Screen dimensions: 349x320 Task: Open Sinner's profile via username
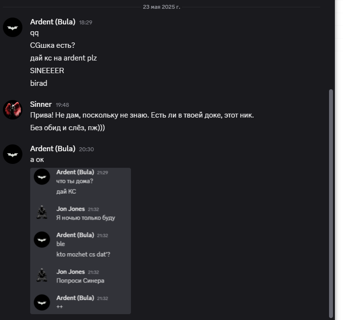coord(41,104)
